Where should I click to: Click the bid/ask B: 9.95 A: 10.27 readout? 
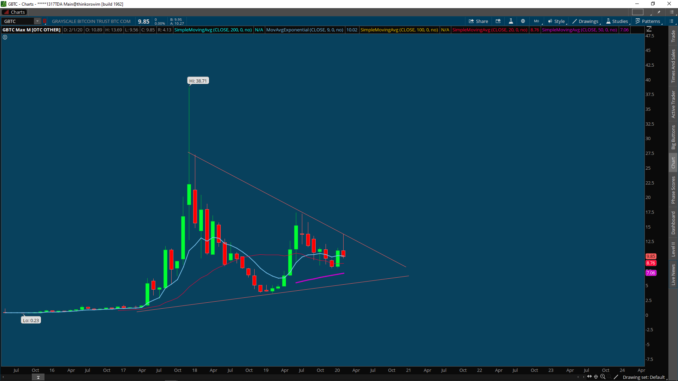tap(177, 22)
